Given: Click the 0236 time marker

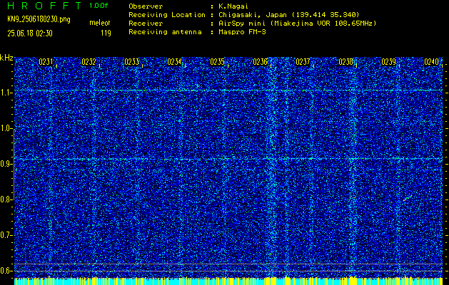Looking at the screenshot, I should pos(260,62).
